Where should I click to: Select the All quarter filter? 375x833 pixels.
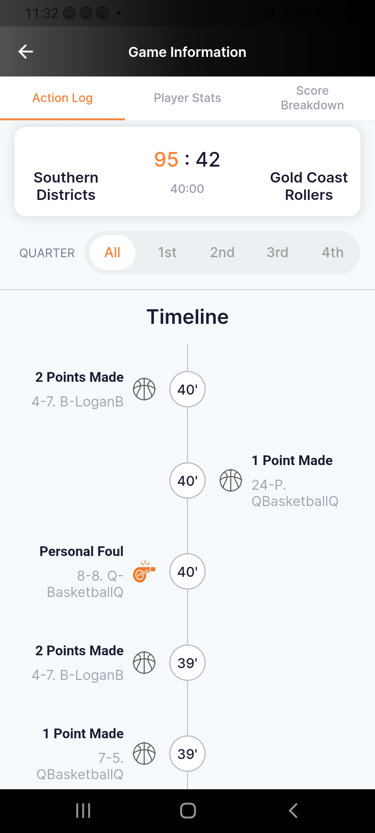click(112, 252)
